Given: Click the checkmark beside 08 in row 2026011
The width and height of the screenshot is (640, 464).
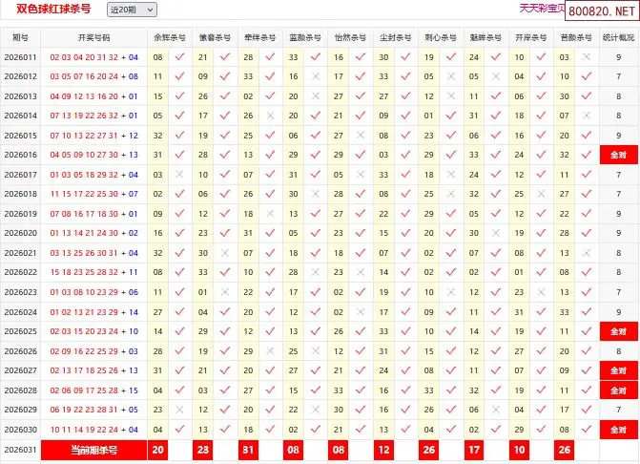Looking at the screenshot, I should [180, 57].
